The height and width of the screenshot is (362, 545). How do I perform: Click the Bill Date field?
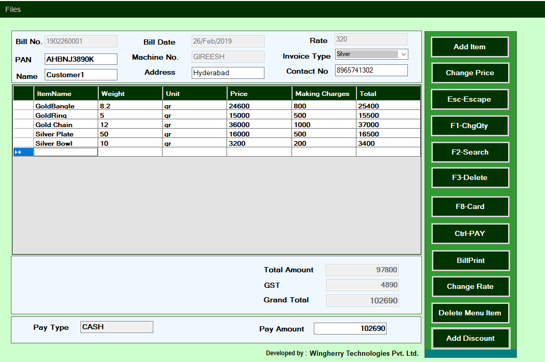(228, 41)
